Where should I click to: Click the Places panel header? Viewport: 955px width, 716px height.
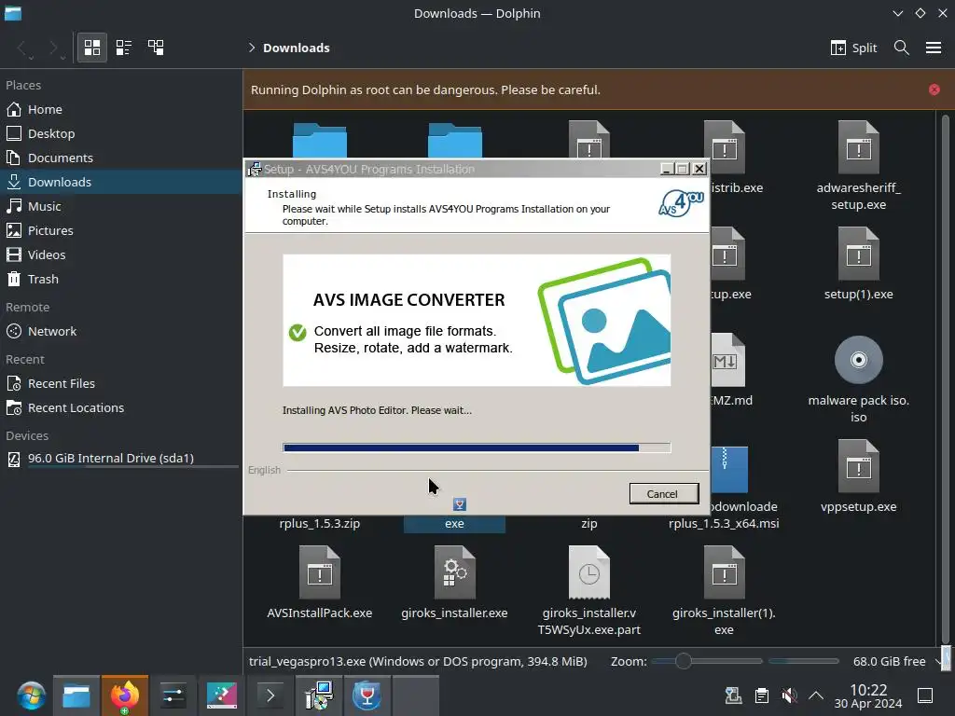23,85
